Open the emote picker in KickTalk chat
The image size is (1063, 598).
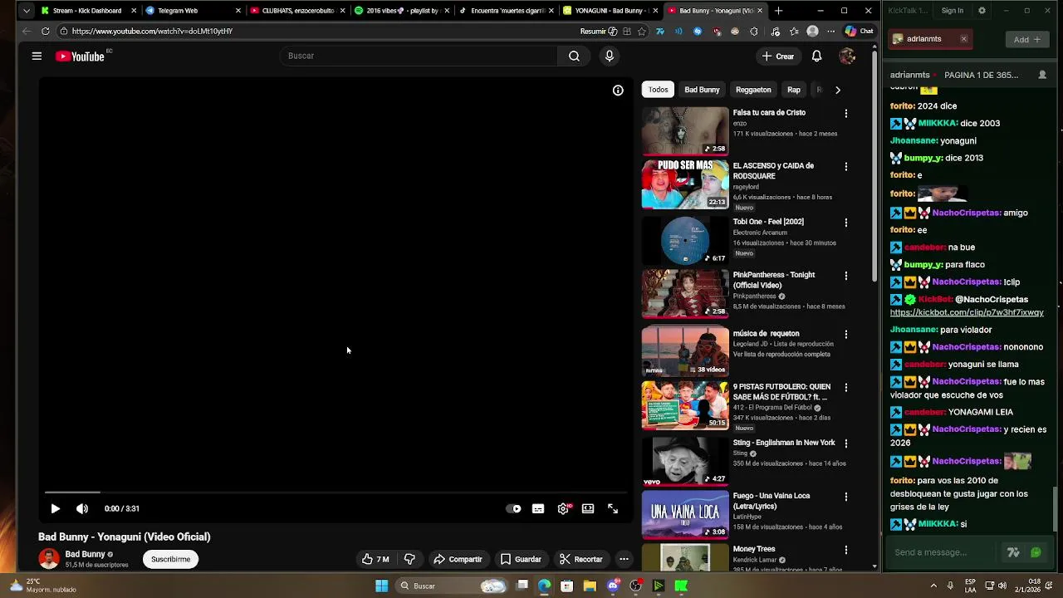click(x=1036, y=552)
